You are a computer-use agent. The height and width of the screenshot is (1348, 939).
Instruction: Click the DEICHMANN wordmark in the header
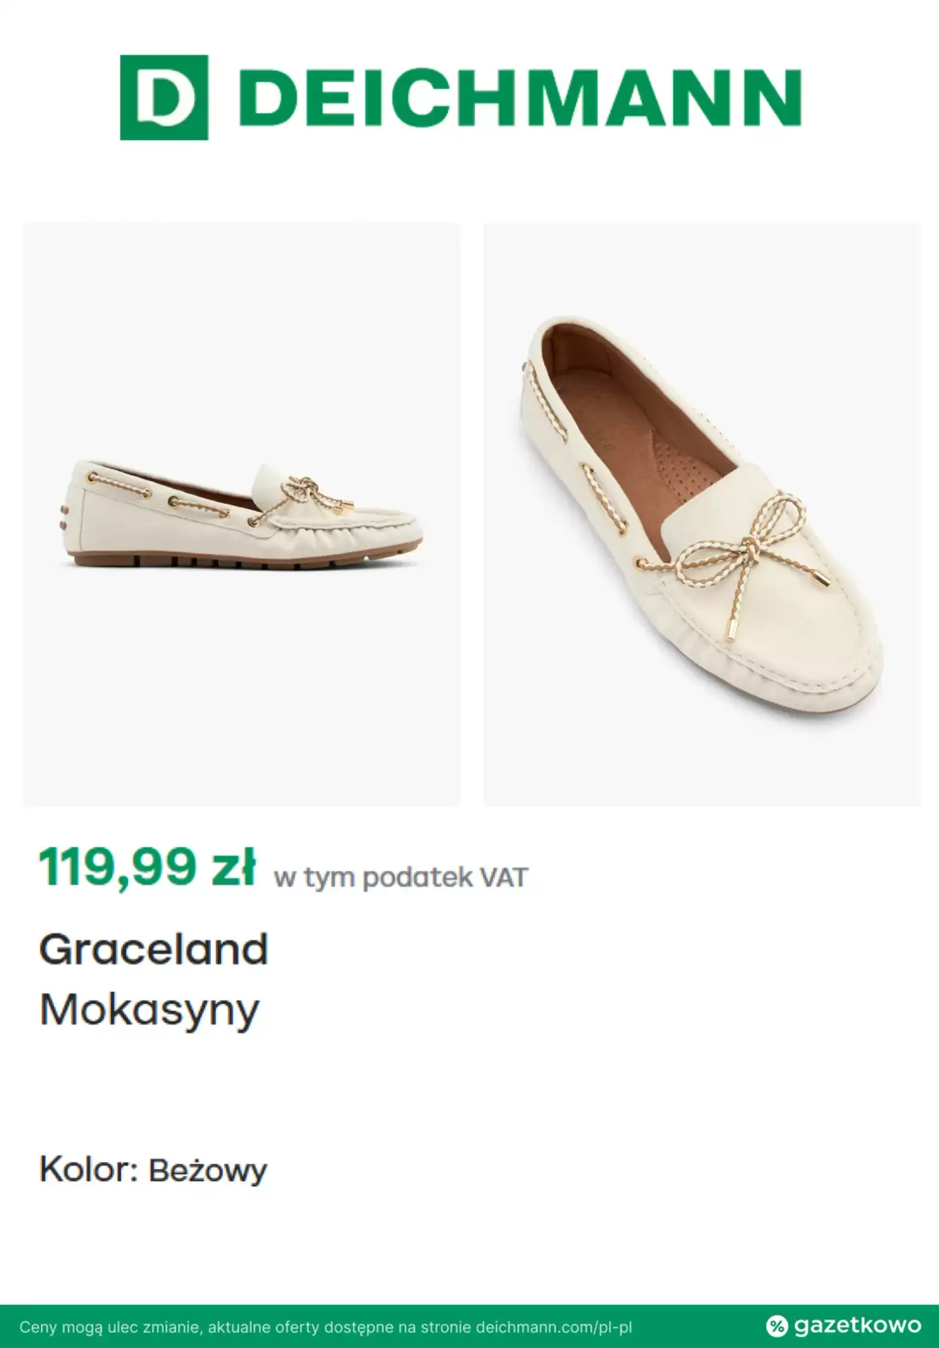pos(520,98)
